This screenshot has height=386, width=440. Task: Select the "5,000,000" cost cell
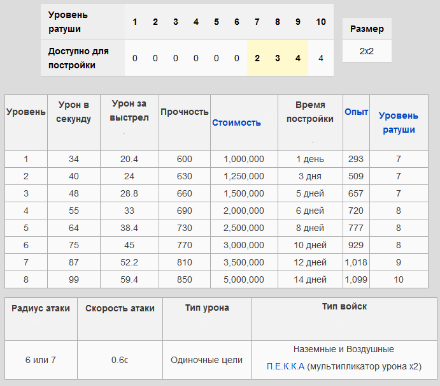click(x=244, y=279)
